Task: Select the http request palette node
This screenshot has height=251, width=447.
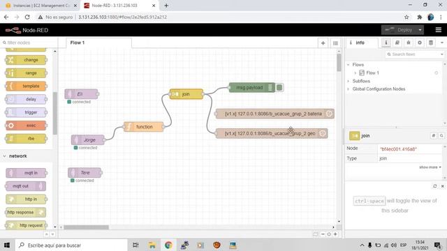Action: pos(26,225)
